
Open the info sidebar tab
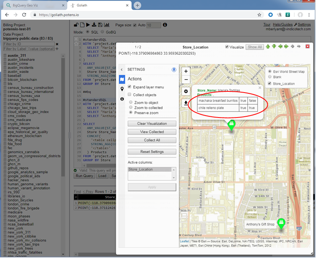pos(122,99)
